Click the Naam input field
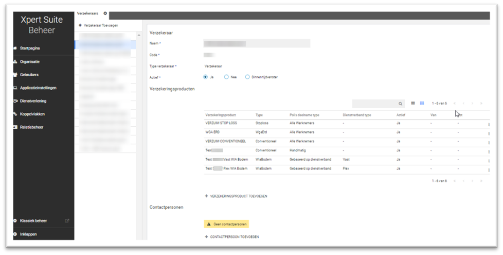 pos(257,43)
